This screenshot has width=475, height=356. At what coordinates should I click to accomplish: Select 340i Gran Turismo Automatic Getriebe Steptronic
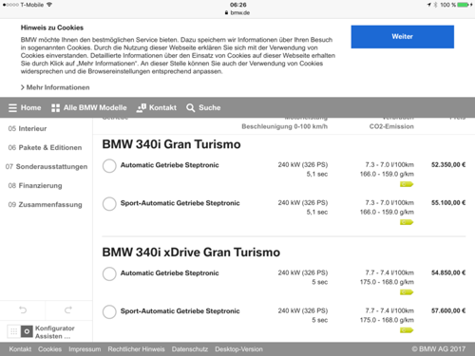tap(109, 166)
